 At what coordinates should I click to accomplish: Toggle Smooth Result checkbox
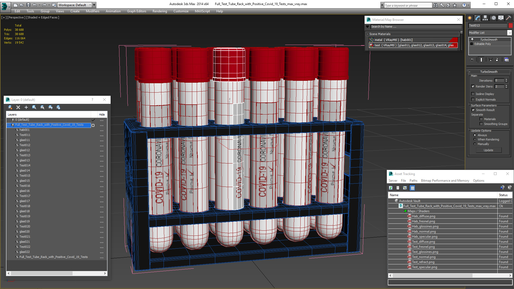tap(473, 110)
